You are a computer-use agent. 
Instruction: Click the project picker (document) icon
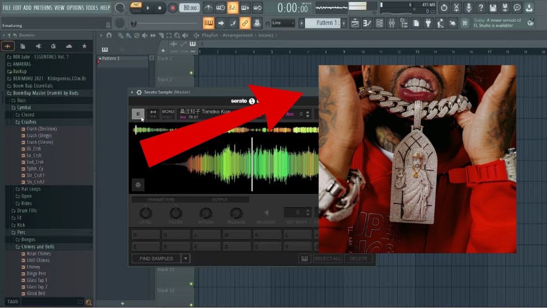point(416,23)
